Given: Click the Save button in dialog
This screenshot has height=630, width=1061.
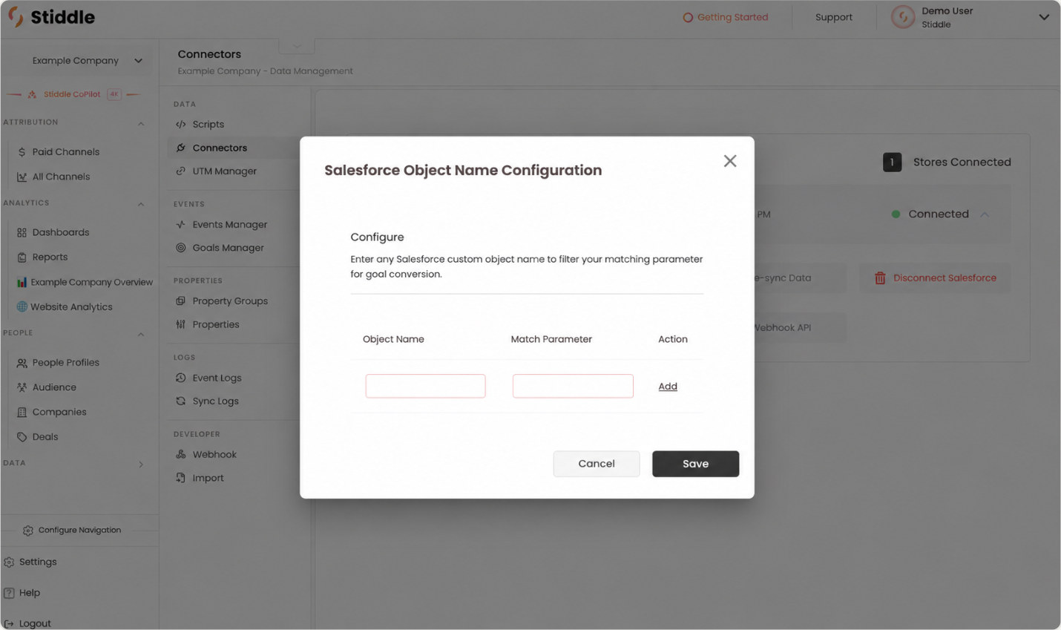Looking at the screenshot, I should coord(695,464).
